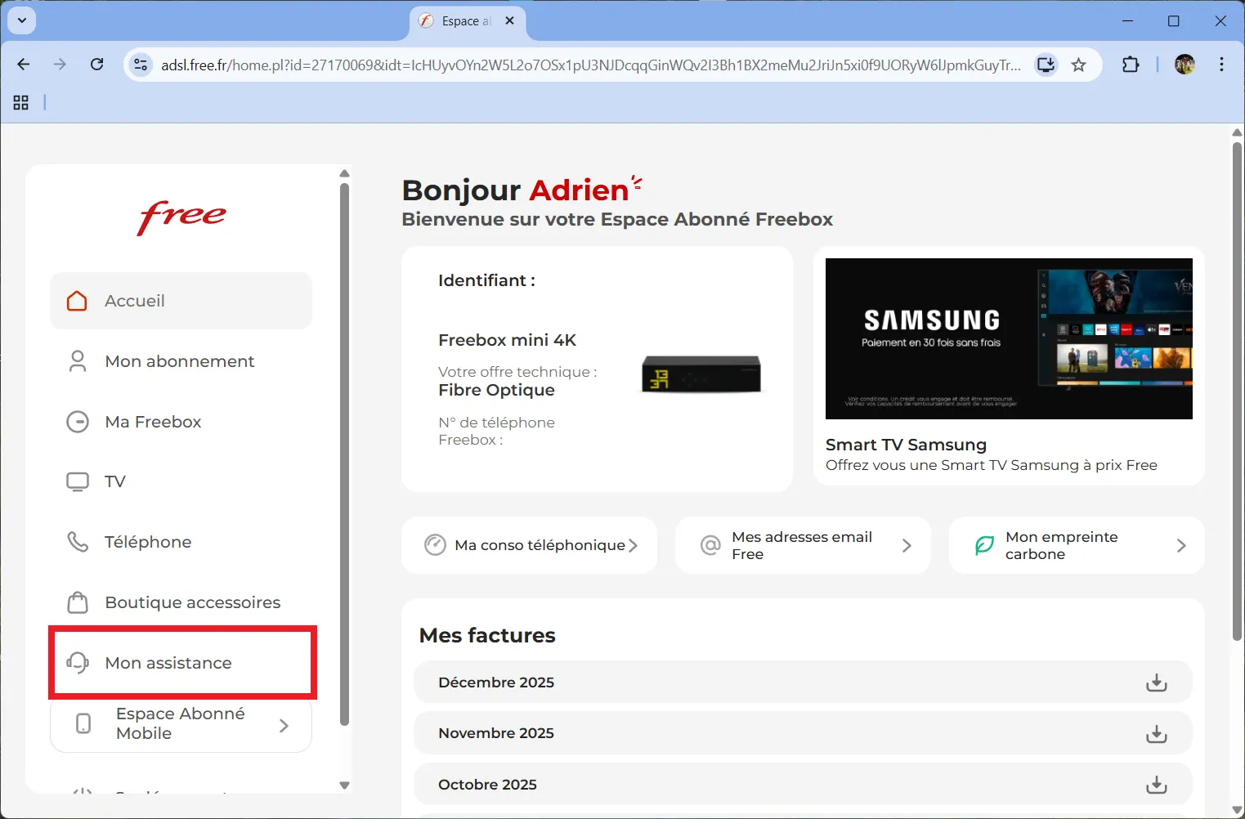Image resolution: width=1245 pixels, height=819 pixels.
Task: Select the Mon abonnement person icon
Action: (x=78, y=360)
